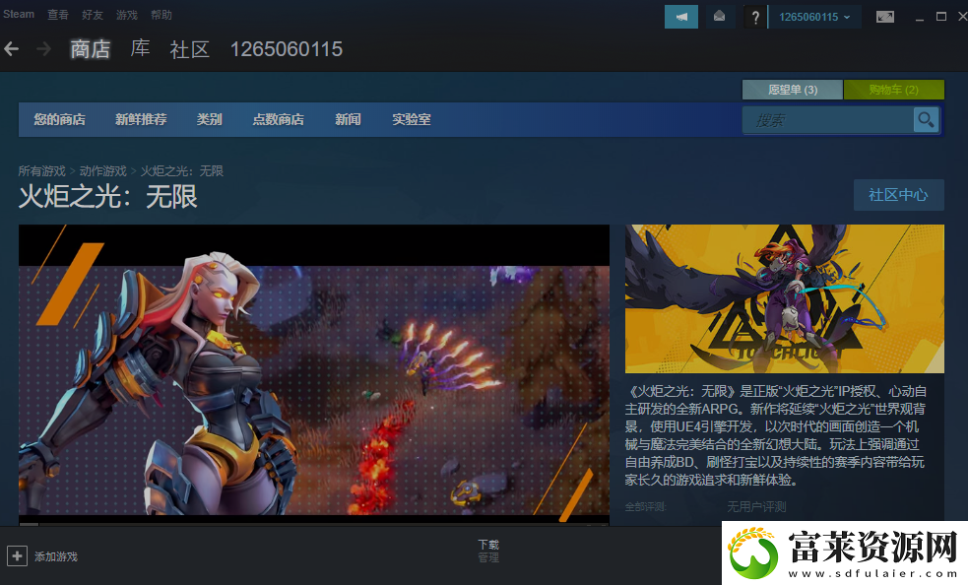
Task: Open 类别 categories menu
Action: coord(210,119)
